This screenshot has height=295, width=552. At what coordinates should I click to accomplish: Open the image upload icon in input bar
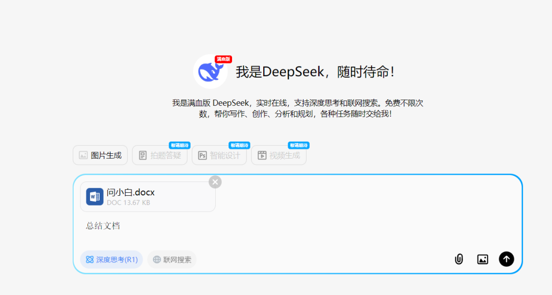[482, 259]
